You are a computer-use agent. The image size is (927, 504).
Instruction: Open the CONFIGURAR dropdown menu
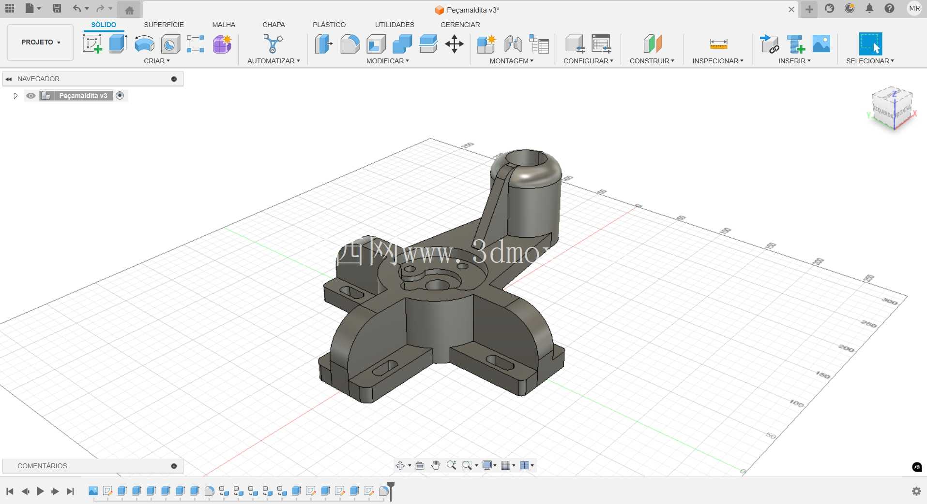pos(589,61)
